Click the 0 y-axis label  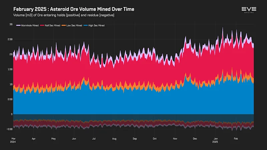click(x=12, y=114)
